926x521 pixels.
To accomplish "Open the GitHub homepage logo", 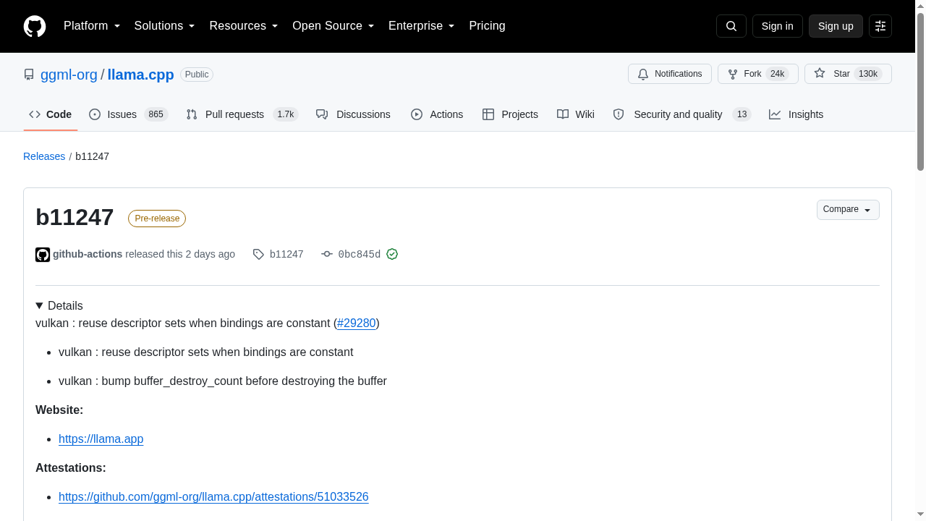I will [x=35, y=26].
